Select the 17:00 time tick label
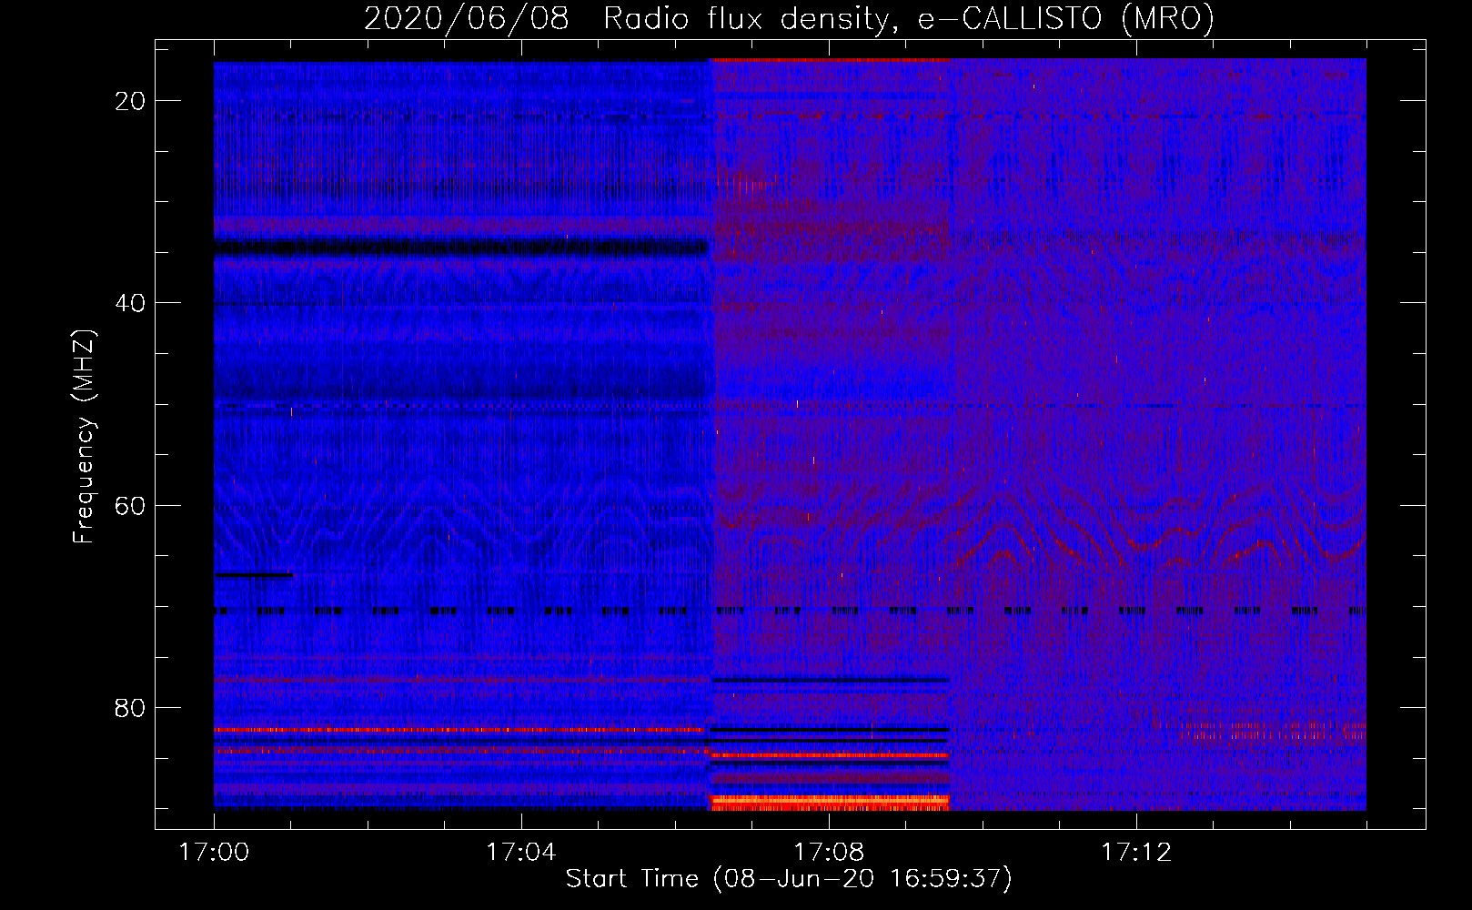Image resolution: width=1472 pixels, height=910 pixels. point(214,853)
